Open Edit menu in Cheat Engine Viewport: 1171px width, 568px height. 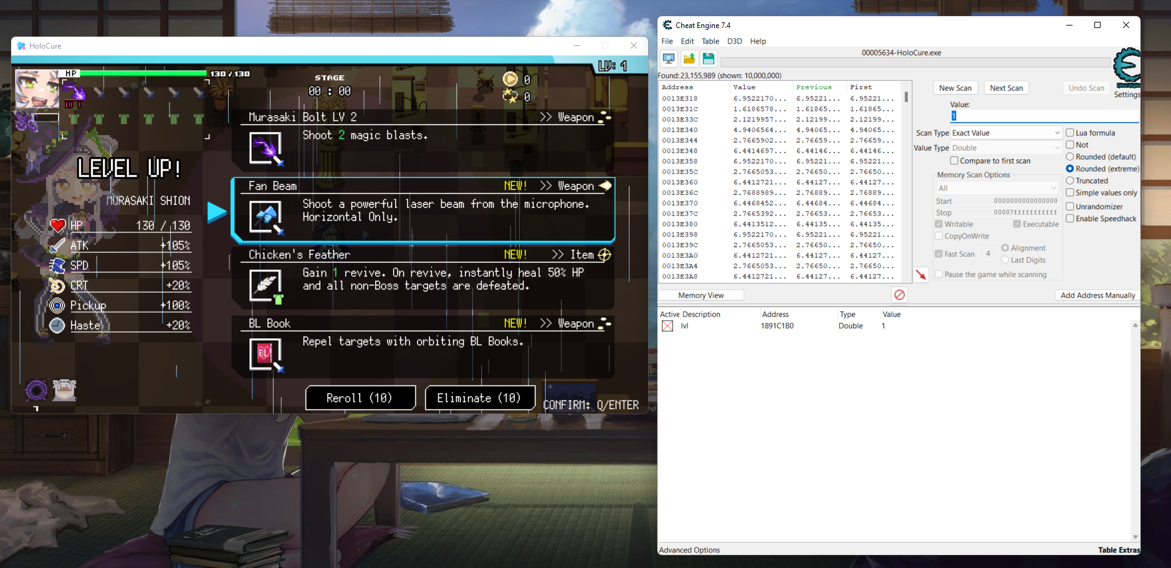pyautogui.click(x=687, y=41)
